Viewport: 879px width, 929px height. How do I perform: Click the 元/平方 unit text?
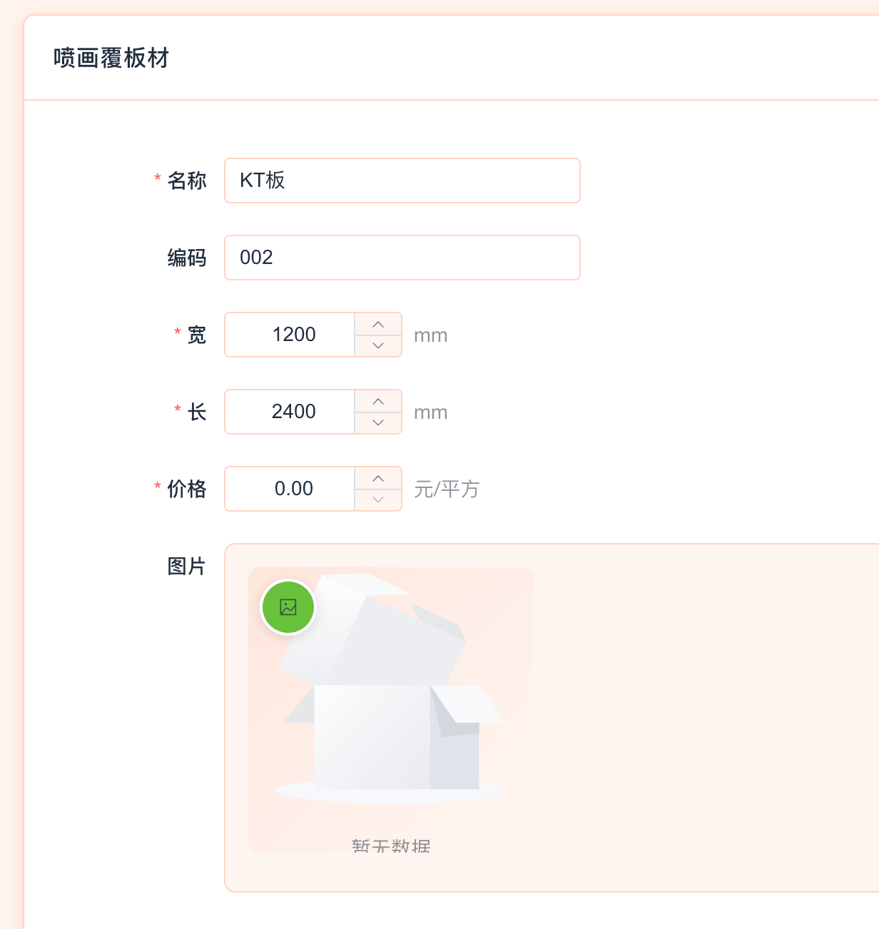pyautogui.click(x=447, y=489)
